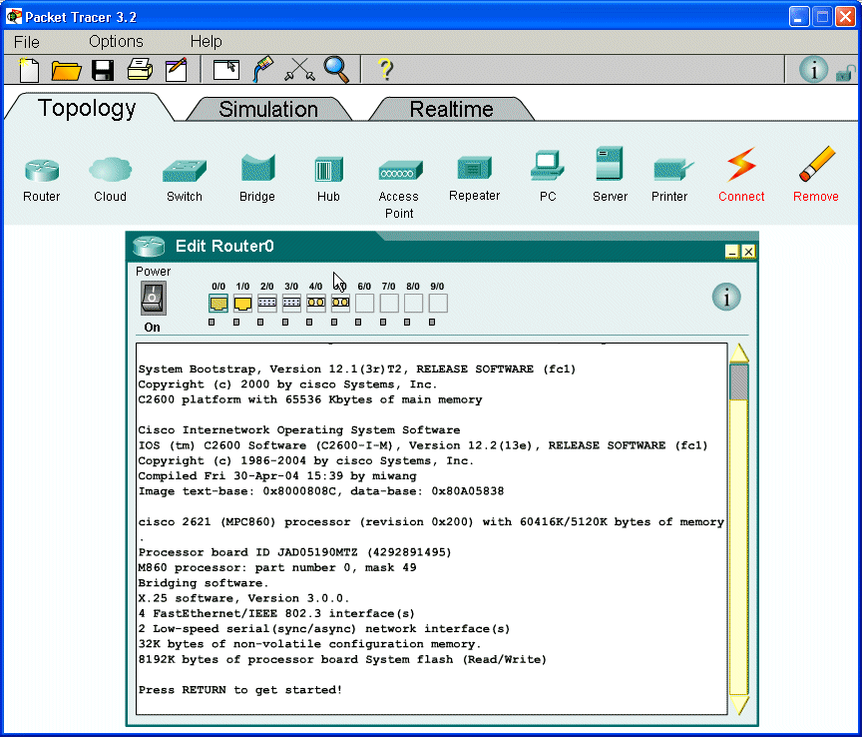862x737 pixels.
Task: Click the empty 9/0 port slot
Action: pyautogui.click(x=438, y=303)
